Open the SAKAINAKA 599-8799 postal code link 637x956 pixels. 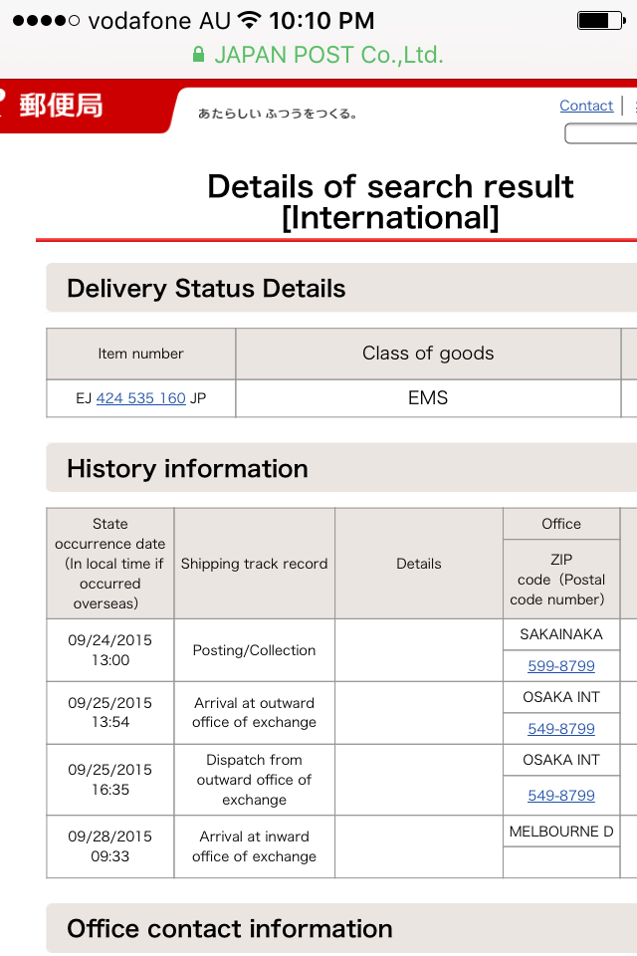(x=561, y=666)
